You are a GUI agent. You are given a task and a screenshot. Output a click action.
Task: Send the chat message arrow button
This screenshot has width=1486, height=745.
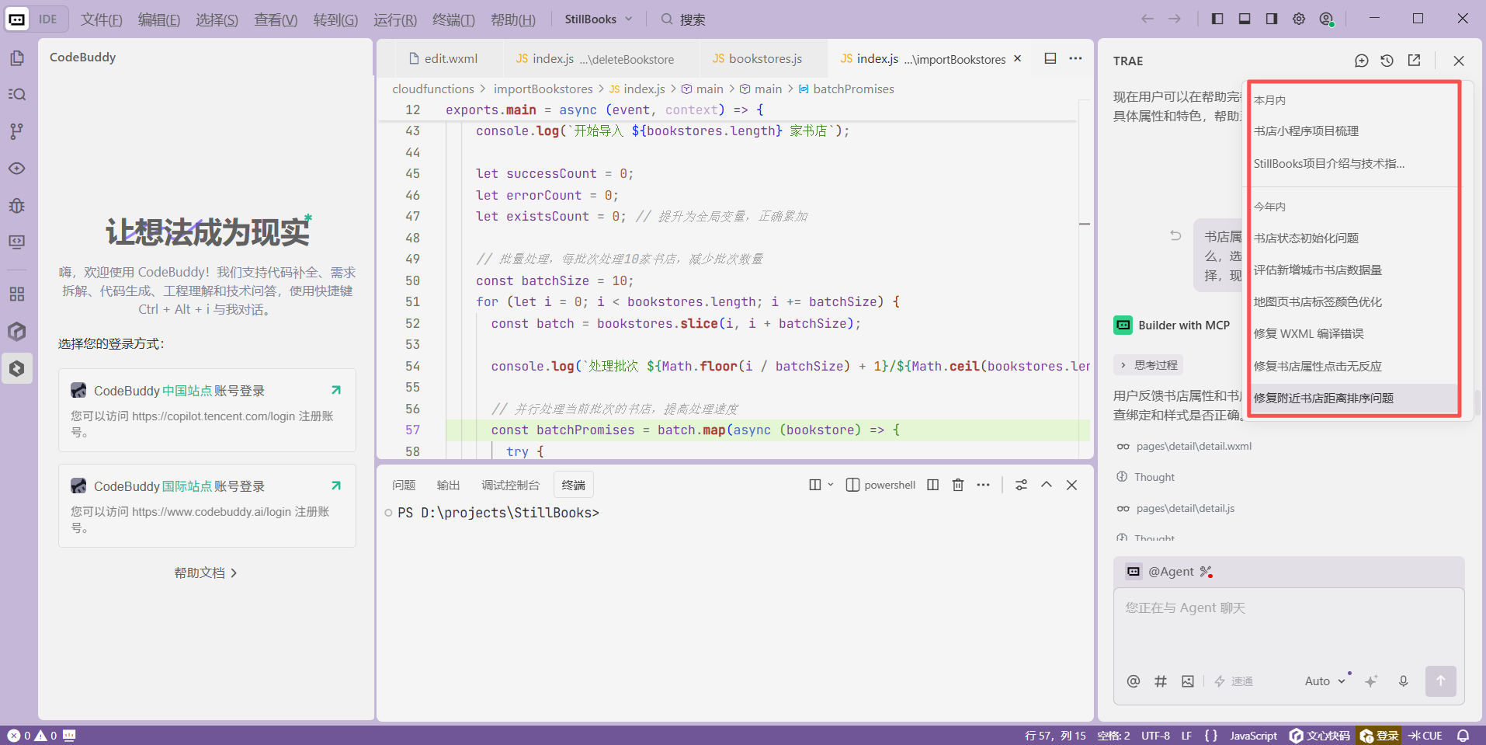1440,681
